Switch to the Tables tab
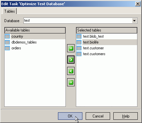The image size is (142, 123). point(9,11)
